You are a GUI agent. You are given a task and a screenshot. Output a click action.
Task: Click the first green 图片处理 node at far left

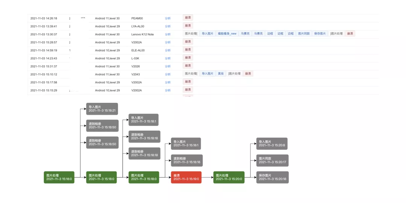point(59,177)
